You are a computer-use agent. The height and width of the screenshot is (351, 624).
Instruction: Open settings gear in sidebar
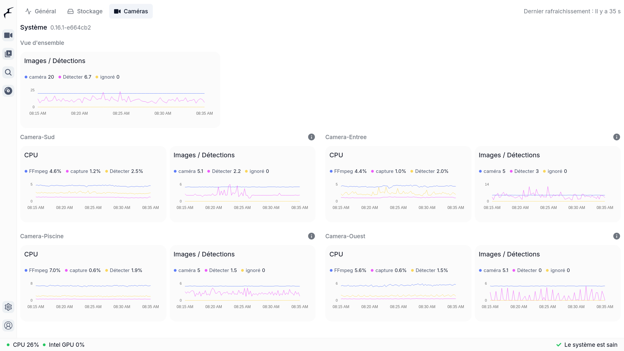8,307
